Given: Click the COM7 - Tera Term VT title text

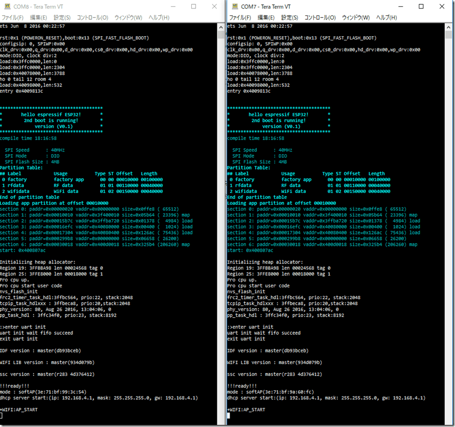Looking at the screenshot, I should [265, 6].
